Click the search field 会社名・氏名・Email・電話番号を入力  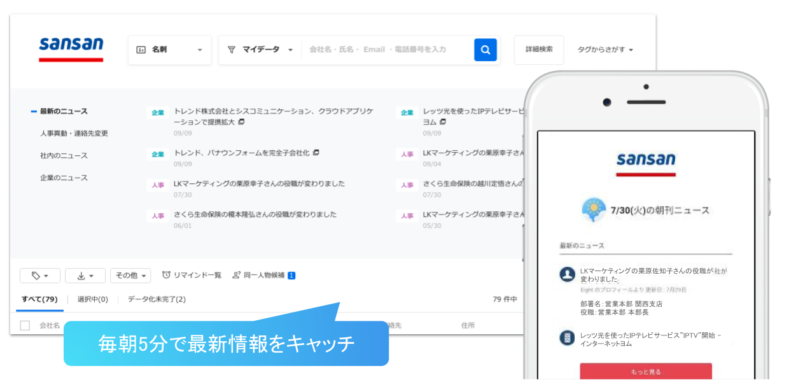pos(387,50)
